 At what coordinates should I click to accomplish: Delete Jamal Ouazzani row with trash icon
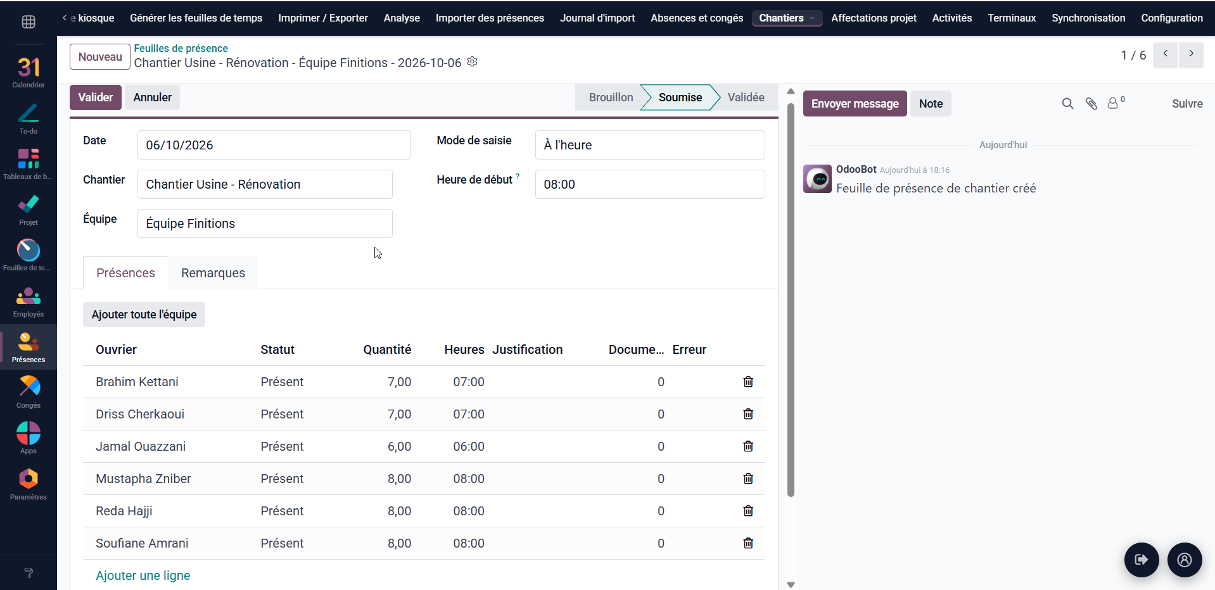pyautogui.click(x=748, y=446)
